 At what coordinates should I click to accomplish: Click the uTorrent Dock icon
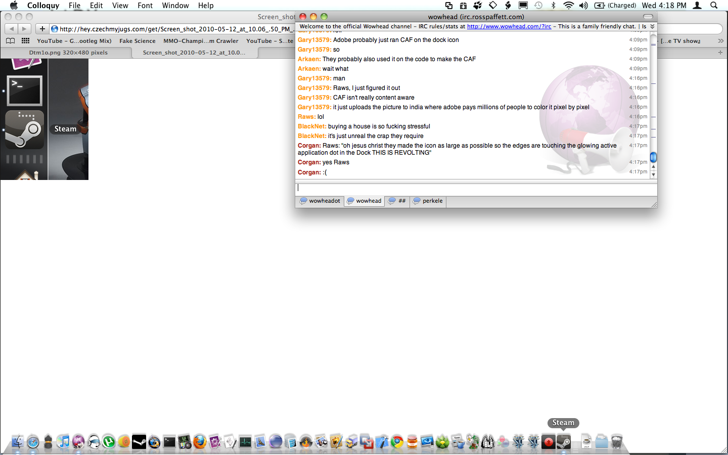(x=109, y=442)
